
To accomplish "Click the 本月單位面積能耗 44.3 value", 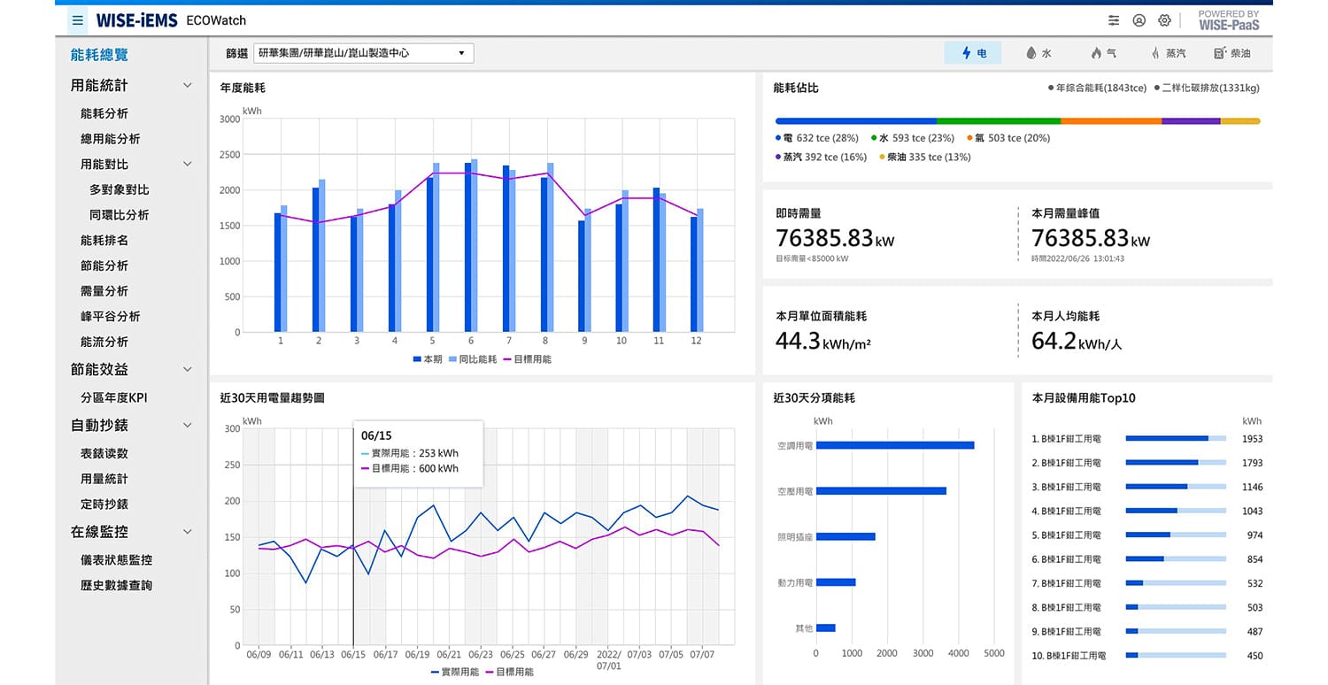I will click(822, 341).
